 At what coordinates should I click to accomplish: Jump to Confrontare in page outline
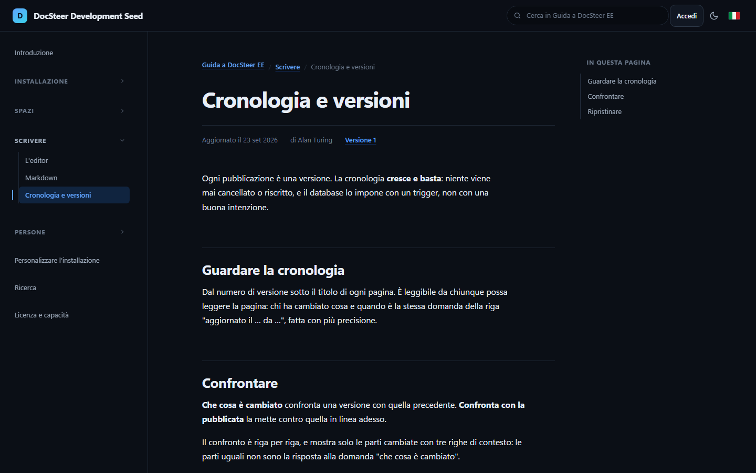click(x=605, y=97)
